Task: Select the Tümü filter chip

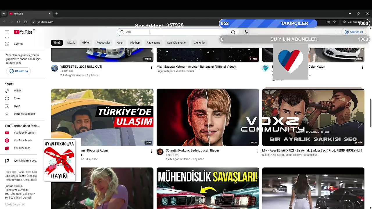Action: [57, 43]
